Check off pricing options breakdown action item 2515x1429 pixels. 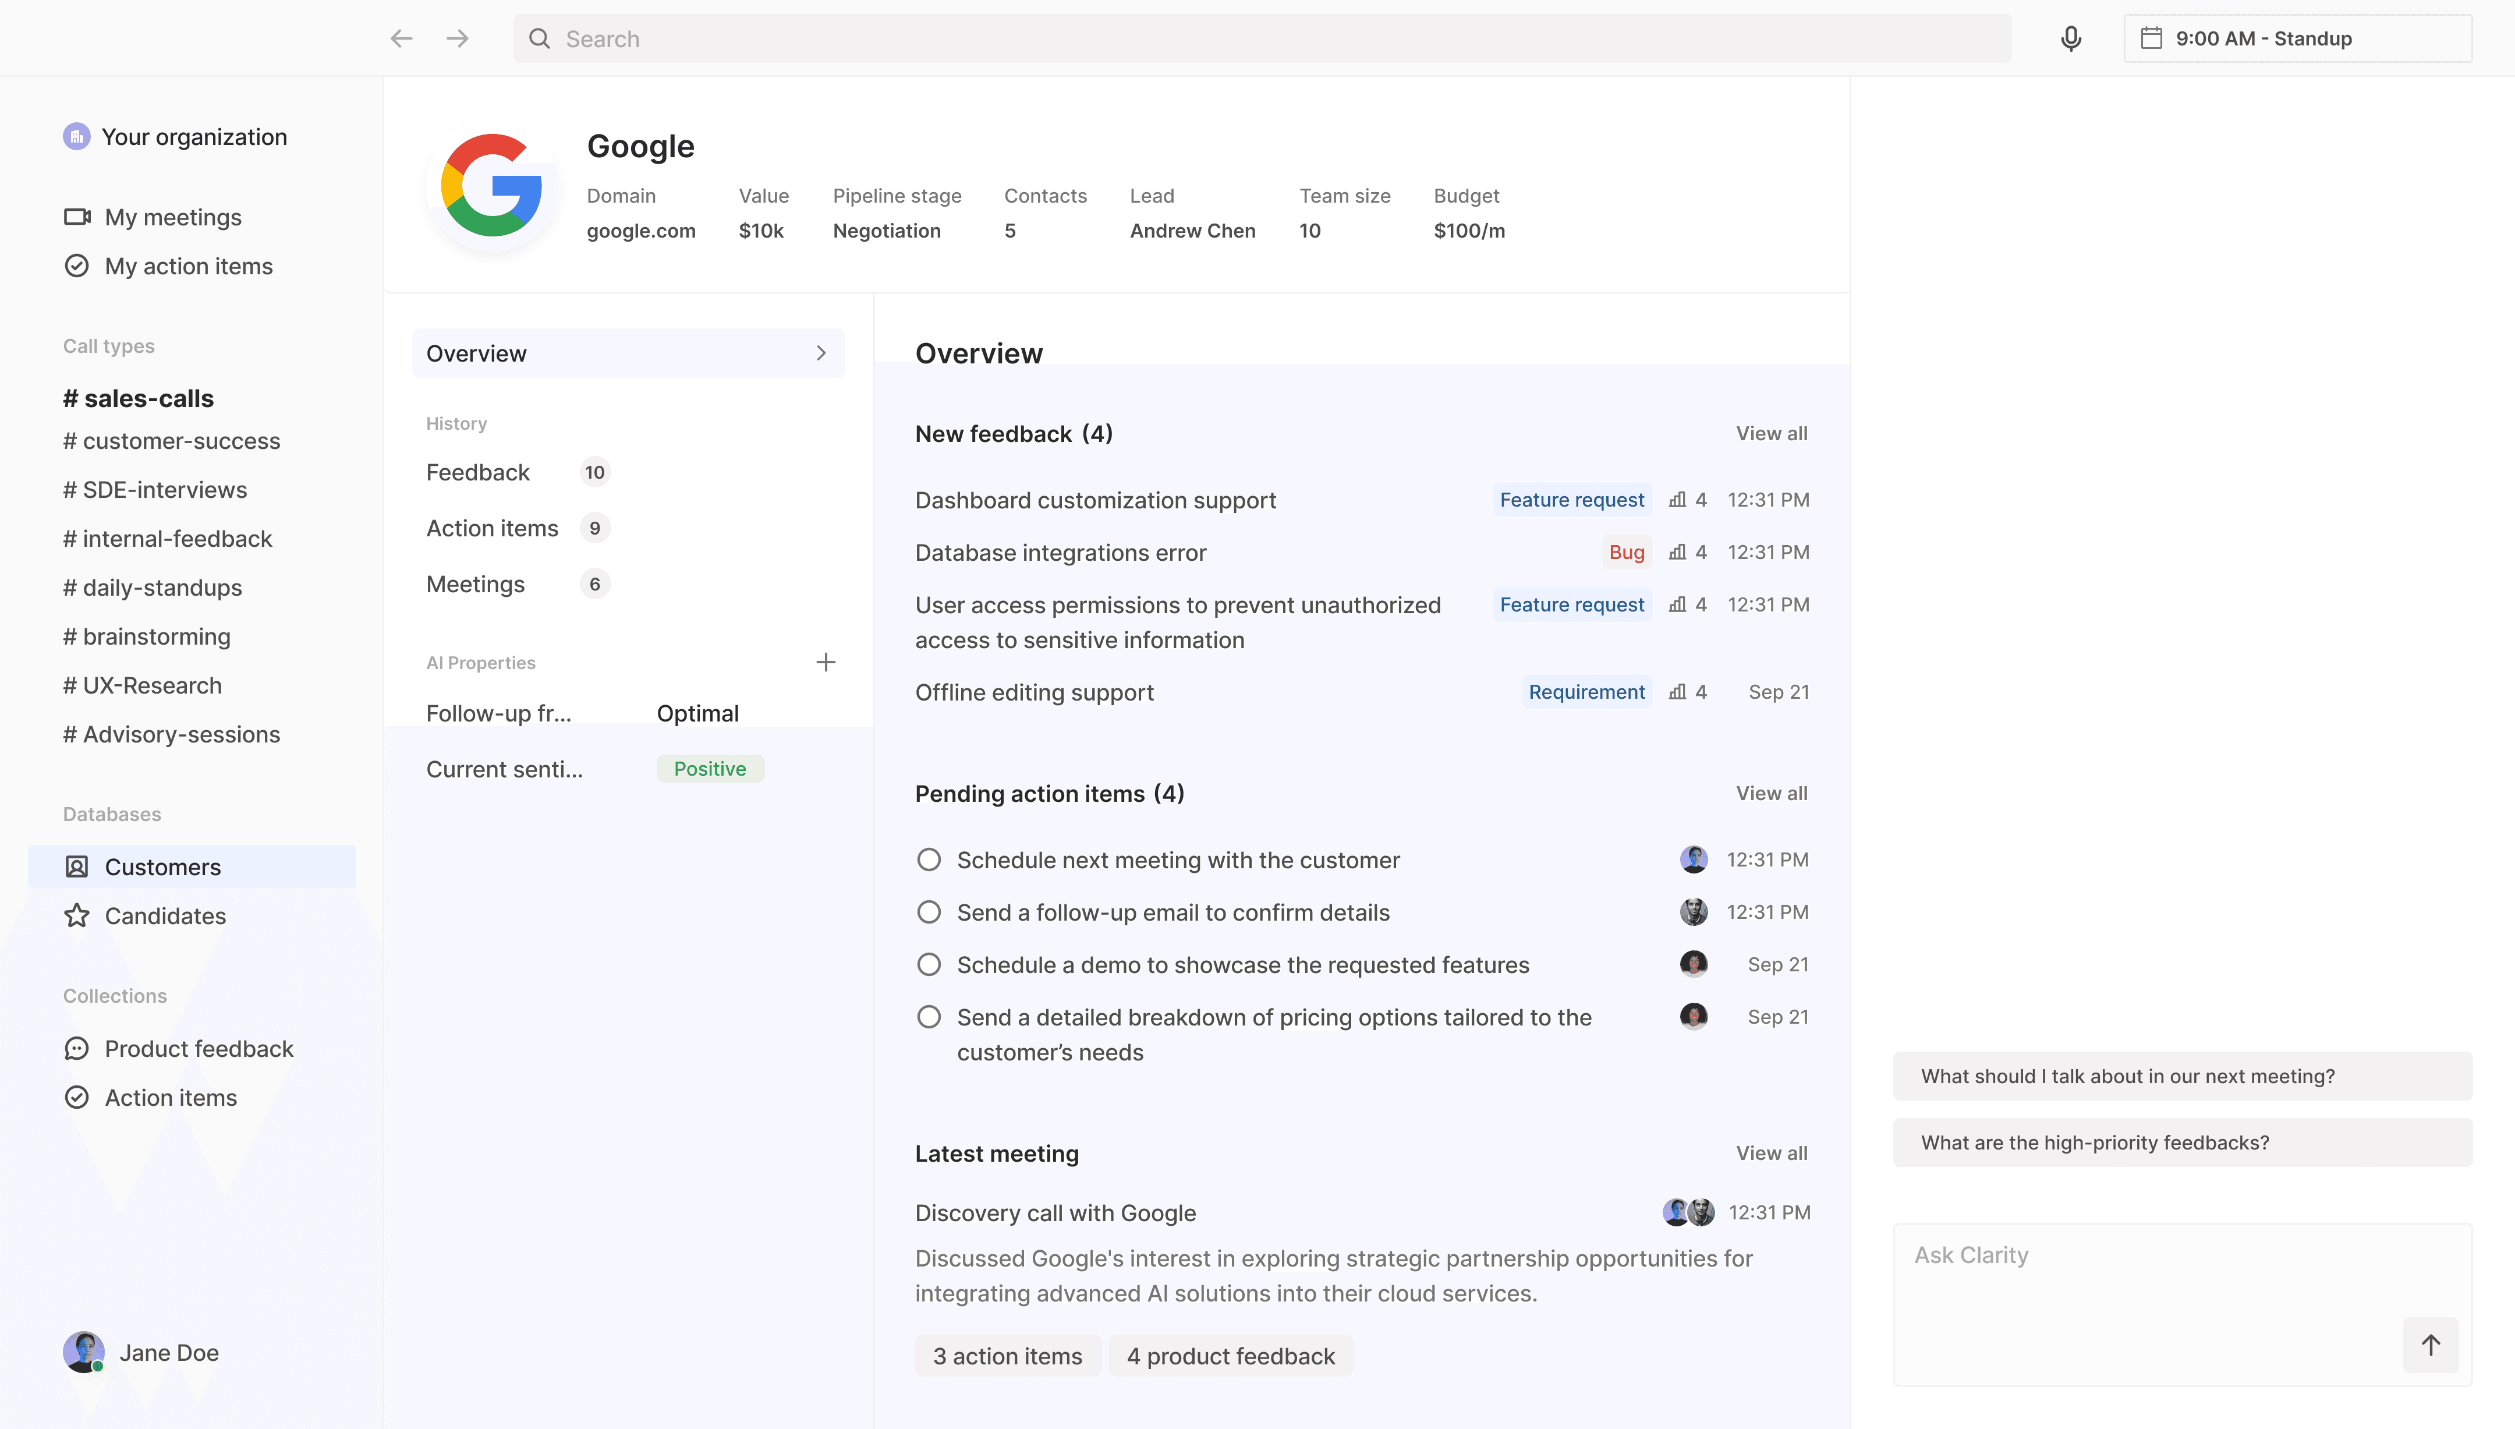(928, 1017)
